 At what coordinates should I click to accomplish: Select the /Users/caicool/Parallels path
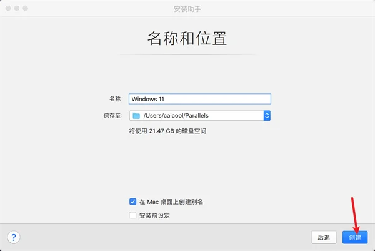click(176, 116)
